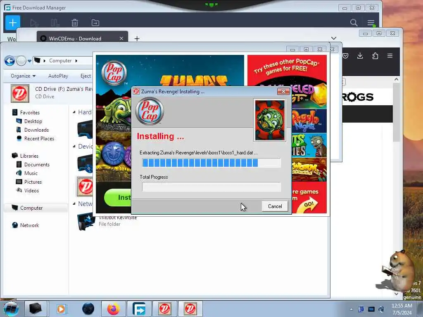423x317 pixels.
Task: Click the green Install button in the autorun window
Action: pos(118,198)
